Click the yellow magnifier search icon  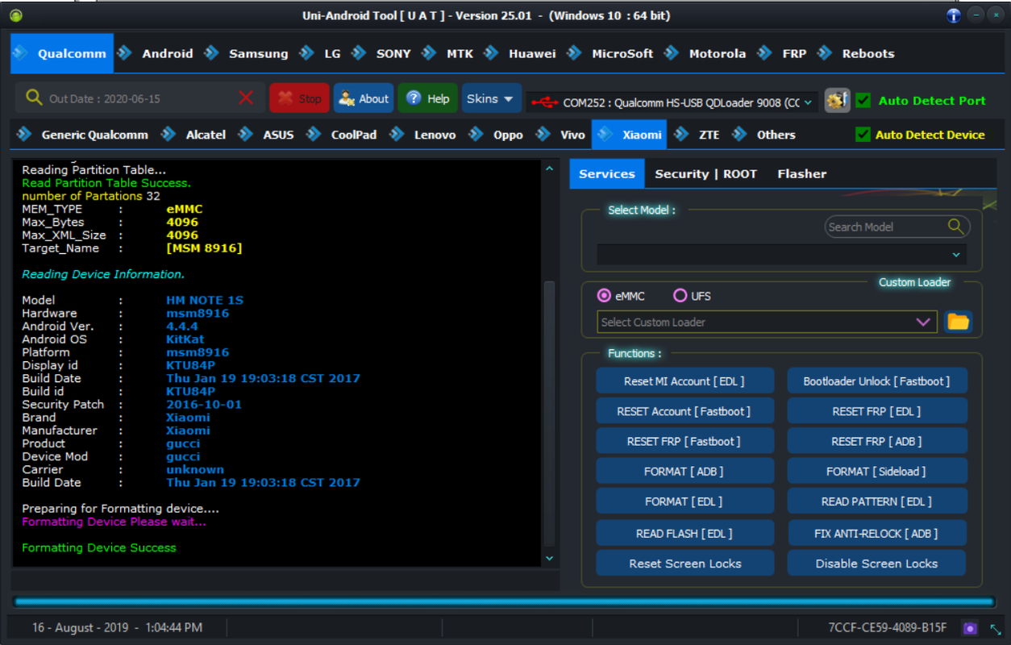(33, 98)
